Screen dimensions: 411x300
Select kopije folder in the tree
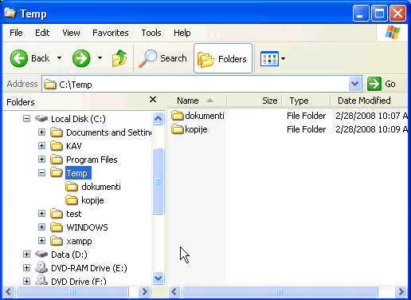point(92,200)
